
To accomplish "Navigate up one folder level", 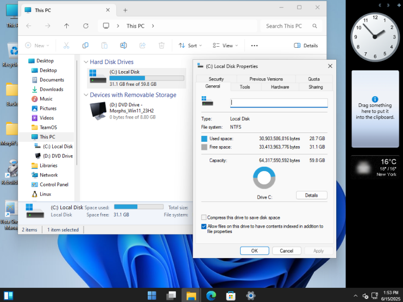I will click(67, 26).
